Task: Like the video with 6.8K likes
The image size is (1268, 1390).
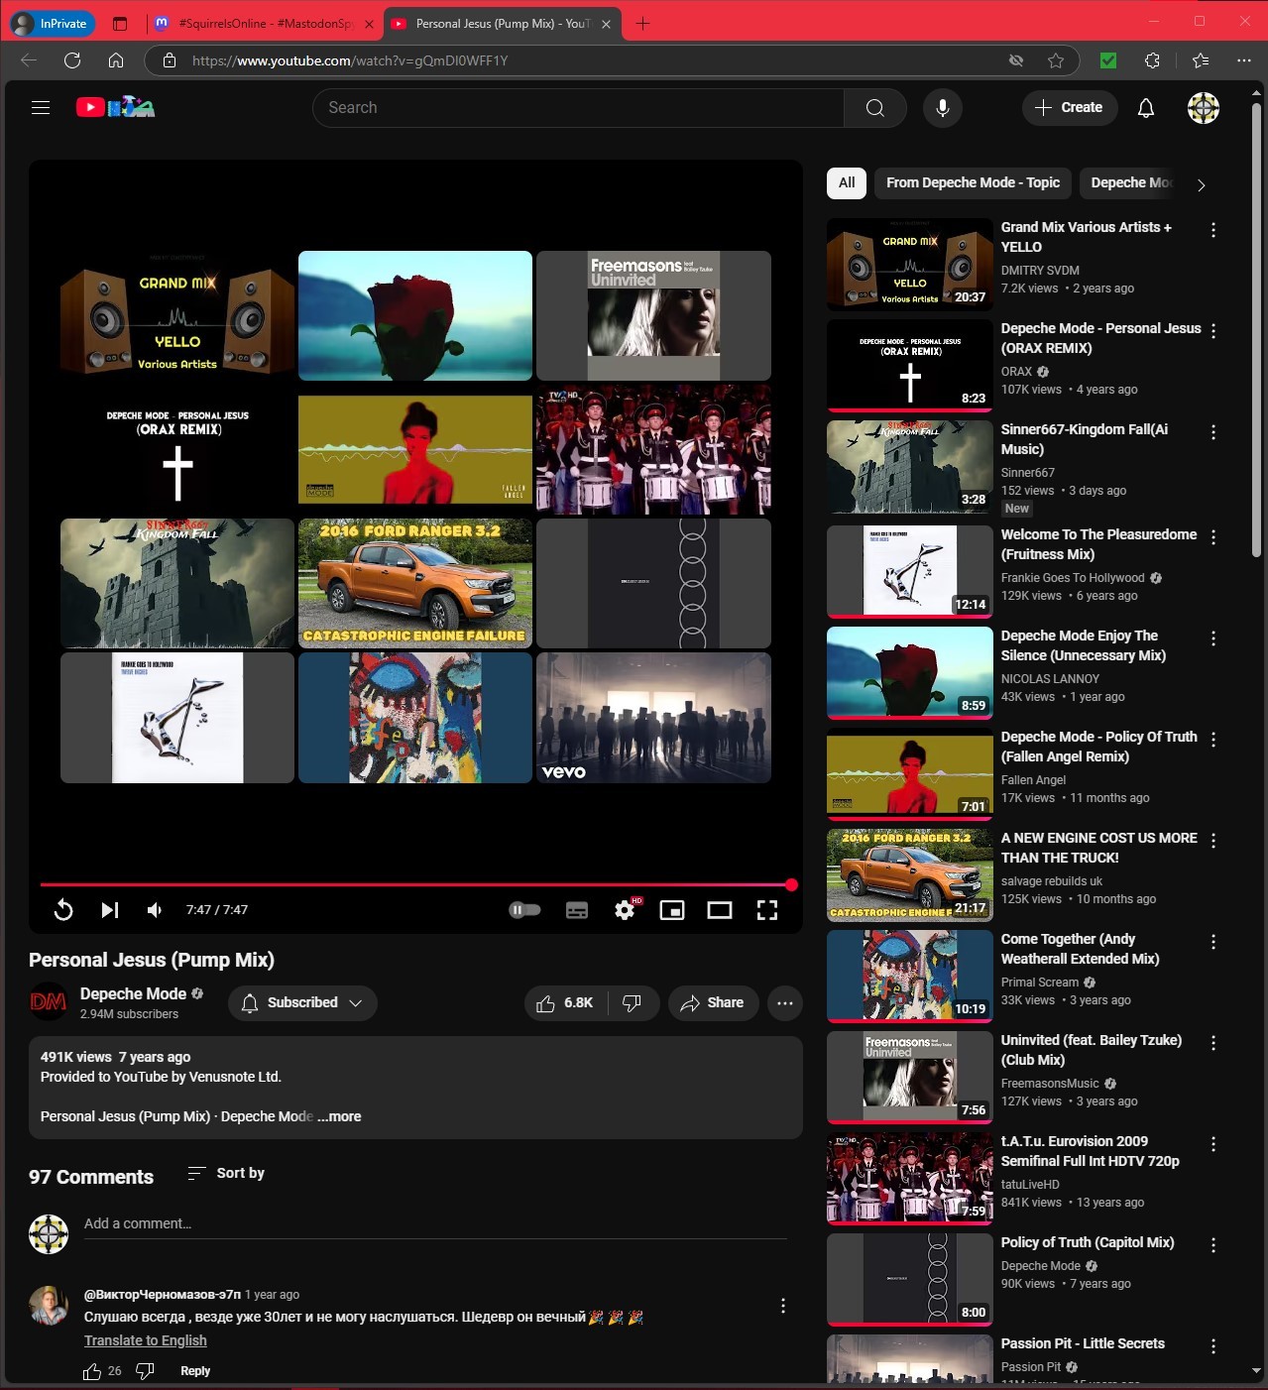Action: coord(565,1002)
